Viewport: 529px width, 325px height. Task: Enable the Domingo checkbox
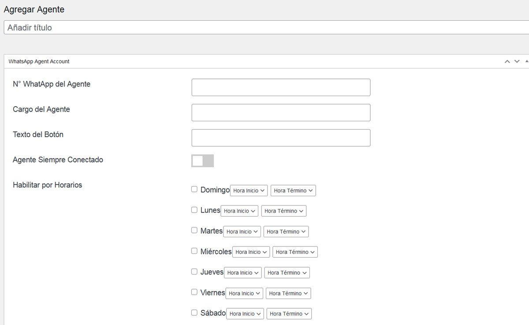[x=194, y=189]
